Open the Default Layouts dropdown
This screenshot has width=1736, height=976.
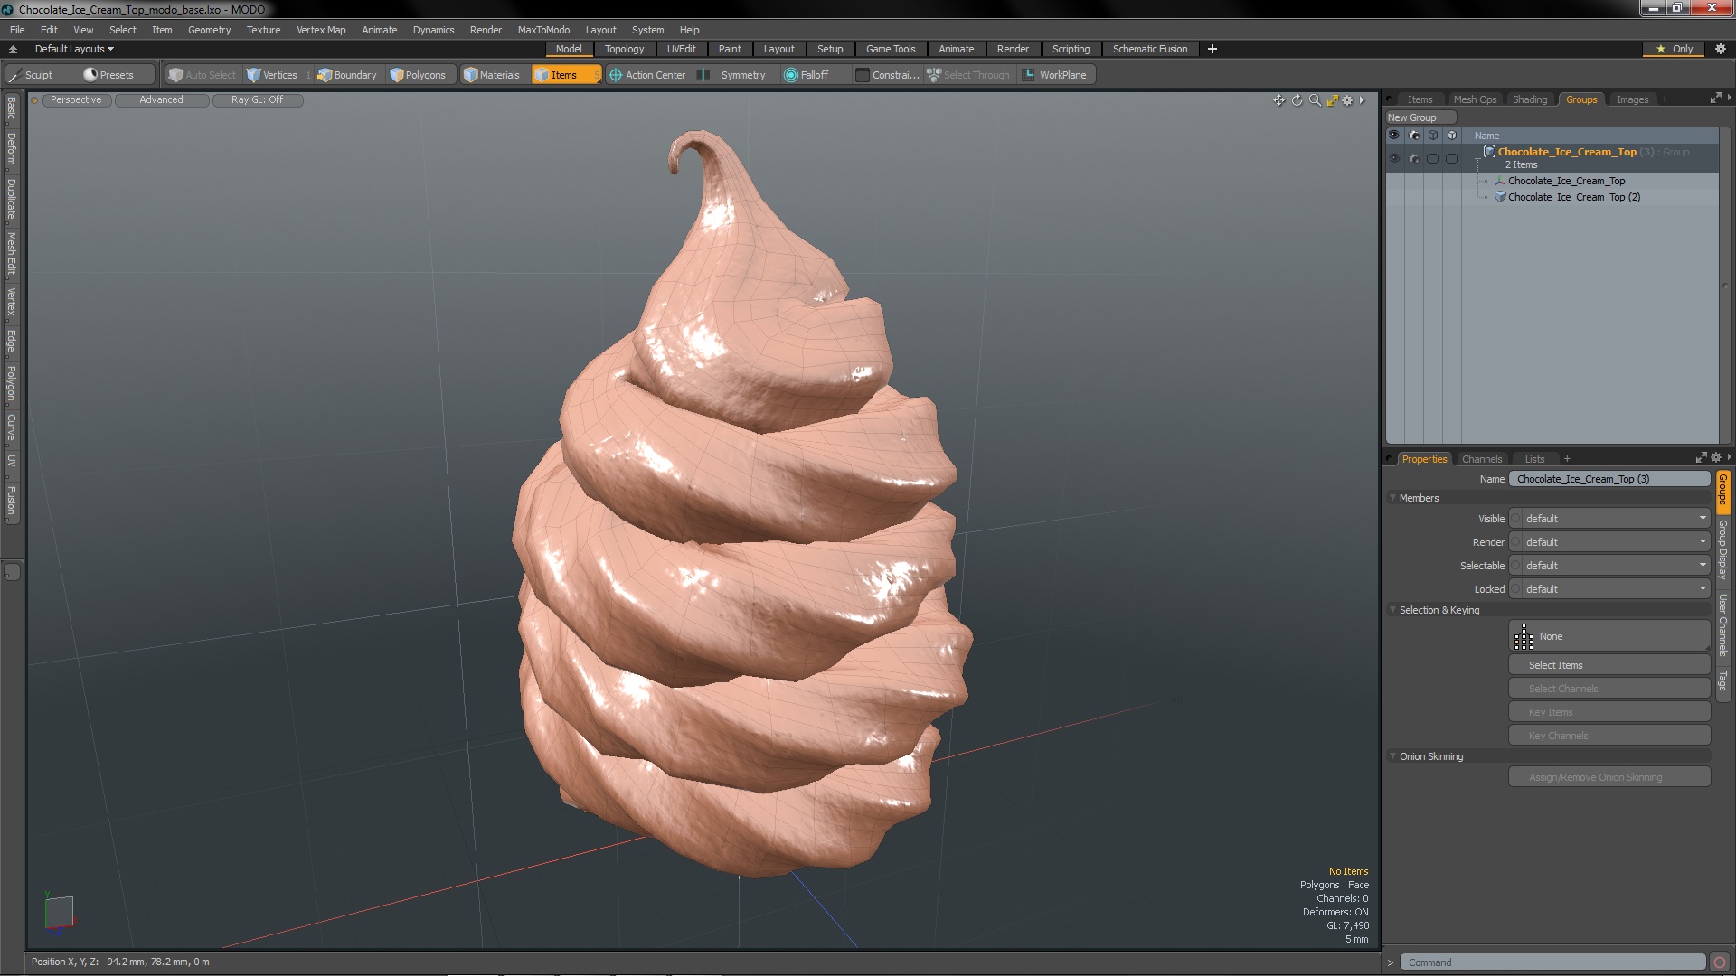74,49
